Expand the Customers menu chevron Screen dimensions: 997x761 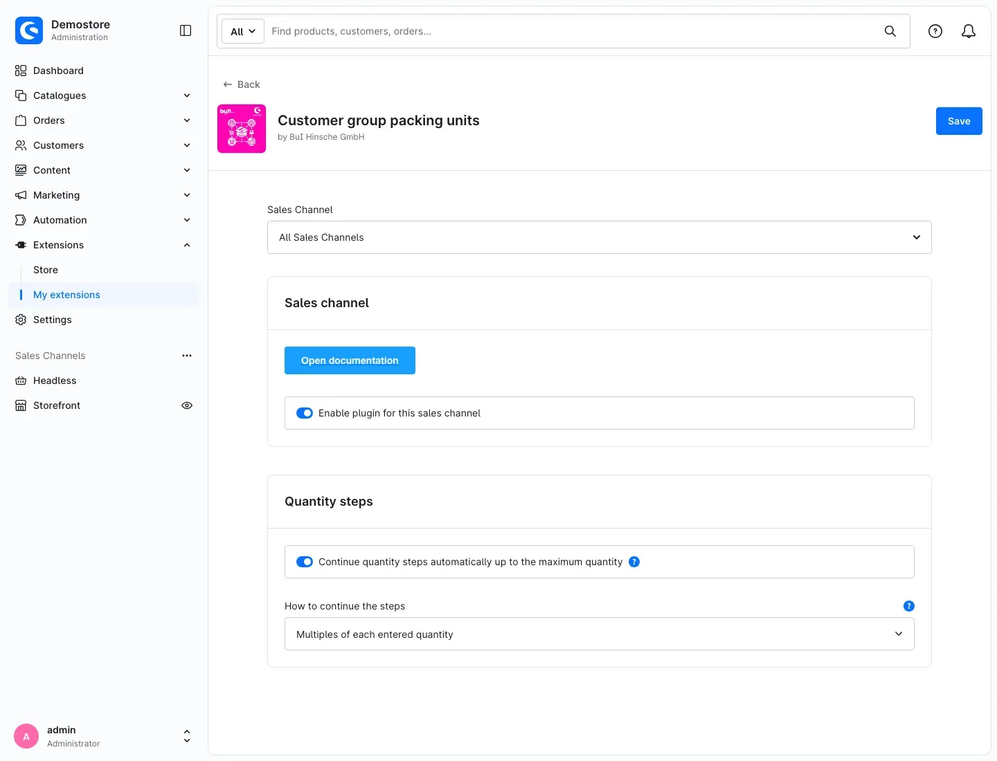(187, 145)
